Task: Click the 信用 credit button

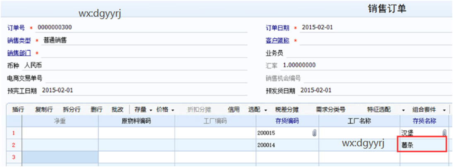Action: click(234, 110)
